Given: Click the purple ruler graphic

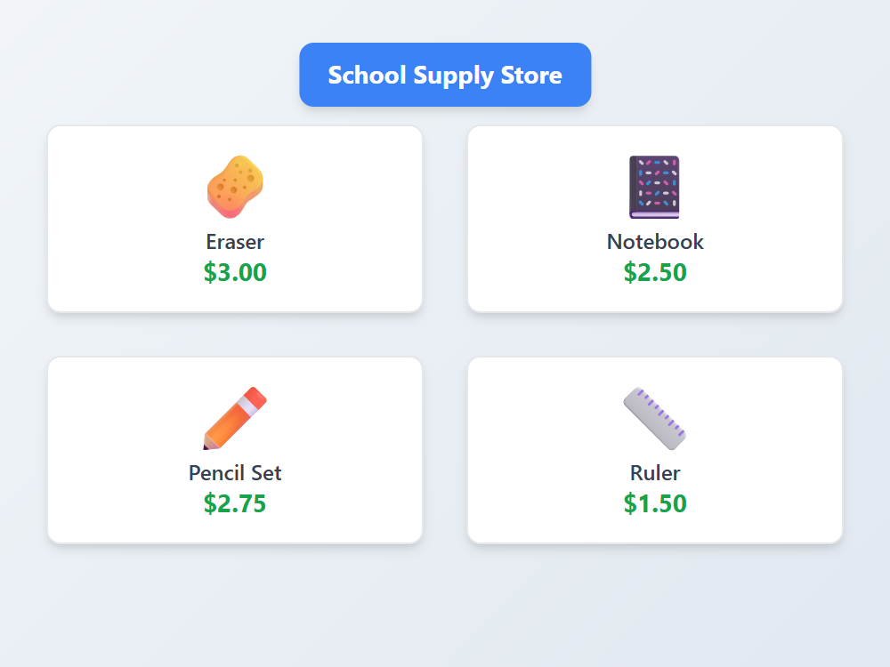Looking at the screenshot, I should 655,416.
